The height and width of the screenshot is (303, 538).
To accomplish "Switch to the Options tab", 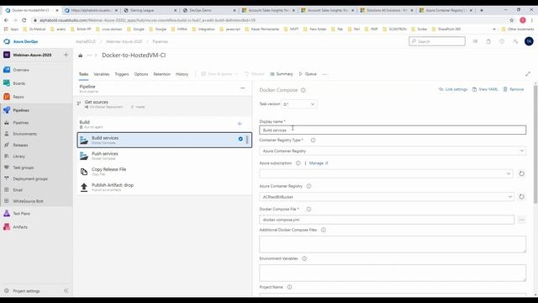I will (x=141, y=74).
